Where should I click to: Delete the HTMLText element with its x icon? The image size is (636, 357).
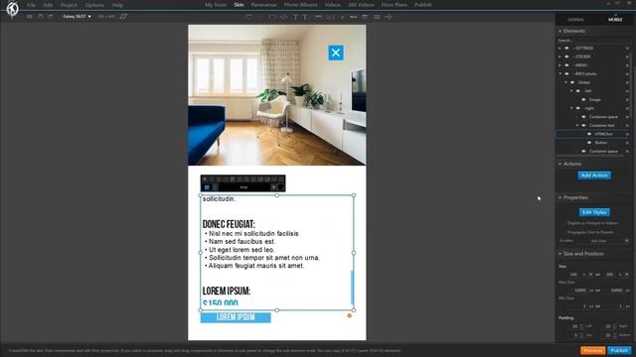coord(627,134)
